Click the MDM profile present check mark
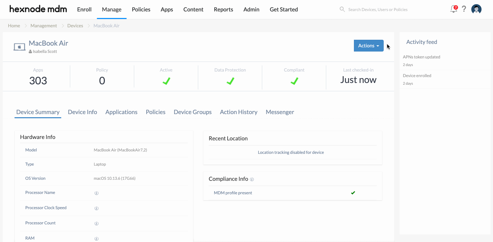The width and height of the screenshot is (493, 242). pyautogui.click(x=353, y=193)
